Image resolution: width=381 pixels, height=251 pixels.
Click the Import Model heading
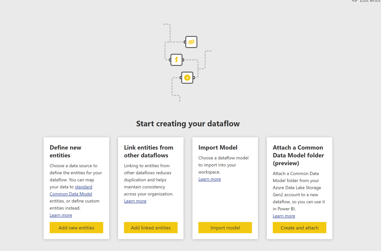point(218,147)
